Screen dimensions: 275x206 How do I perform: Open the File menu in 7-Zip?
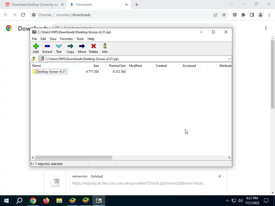click(x=34, y=39)
